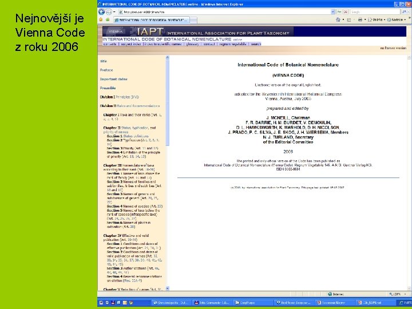
Task: Click first quick launch icon on taskbar
Action: tap(101, 303)
